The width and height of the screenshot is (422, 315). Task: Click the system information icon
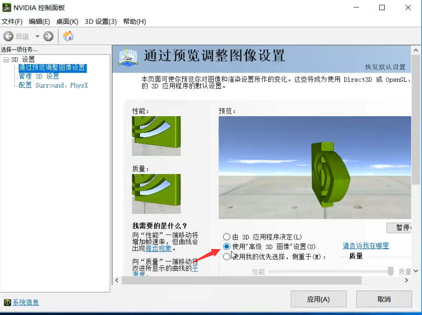click(x=8, y=303)
